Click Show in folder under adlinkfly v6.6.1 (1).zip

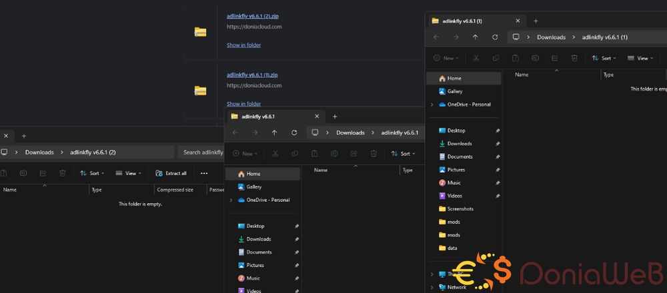(x=243, y=104)
